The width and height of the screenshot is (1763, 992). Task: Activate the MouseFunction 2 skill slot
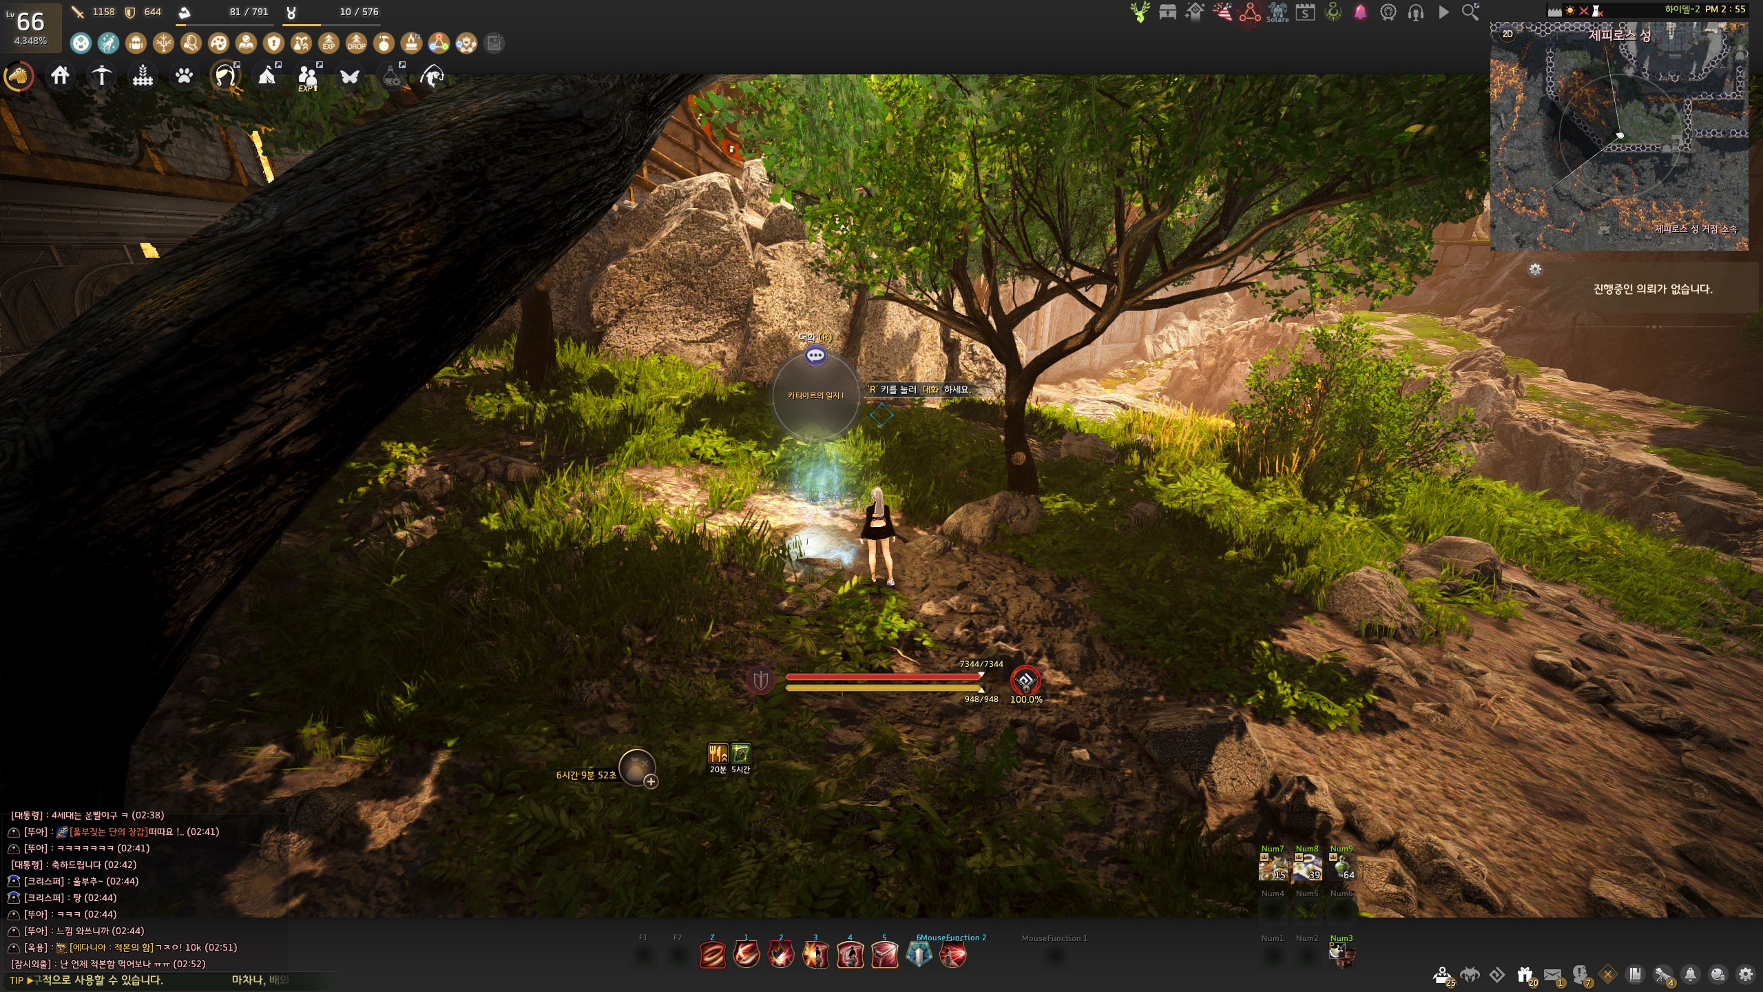[953, 955]
